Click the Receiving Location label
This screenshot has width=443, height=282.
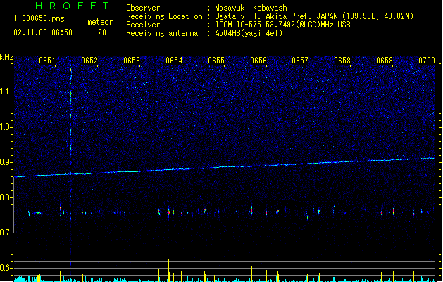point(164,16)
